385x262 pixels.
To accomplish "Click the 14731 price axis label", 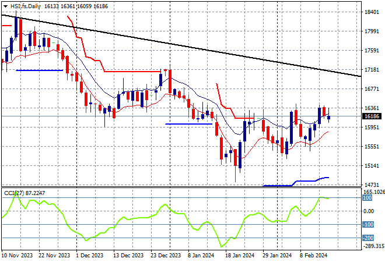I will coord(370,185).
